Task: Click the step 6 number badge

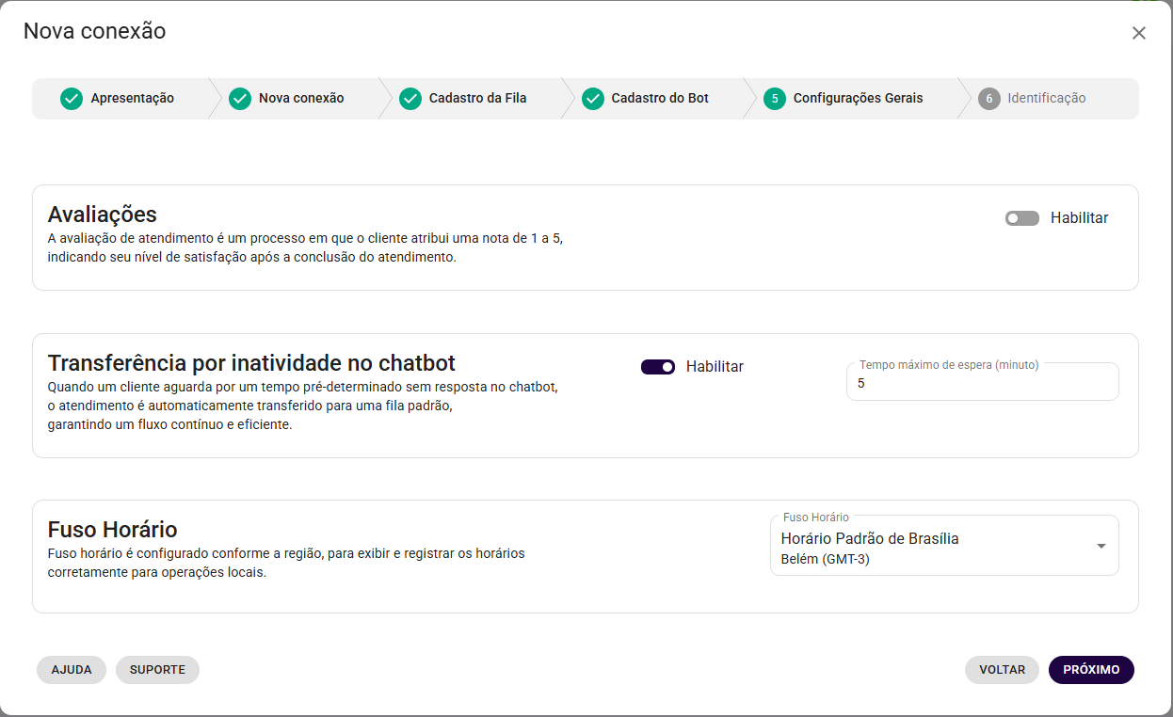Action: (x=988, y=99)
